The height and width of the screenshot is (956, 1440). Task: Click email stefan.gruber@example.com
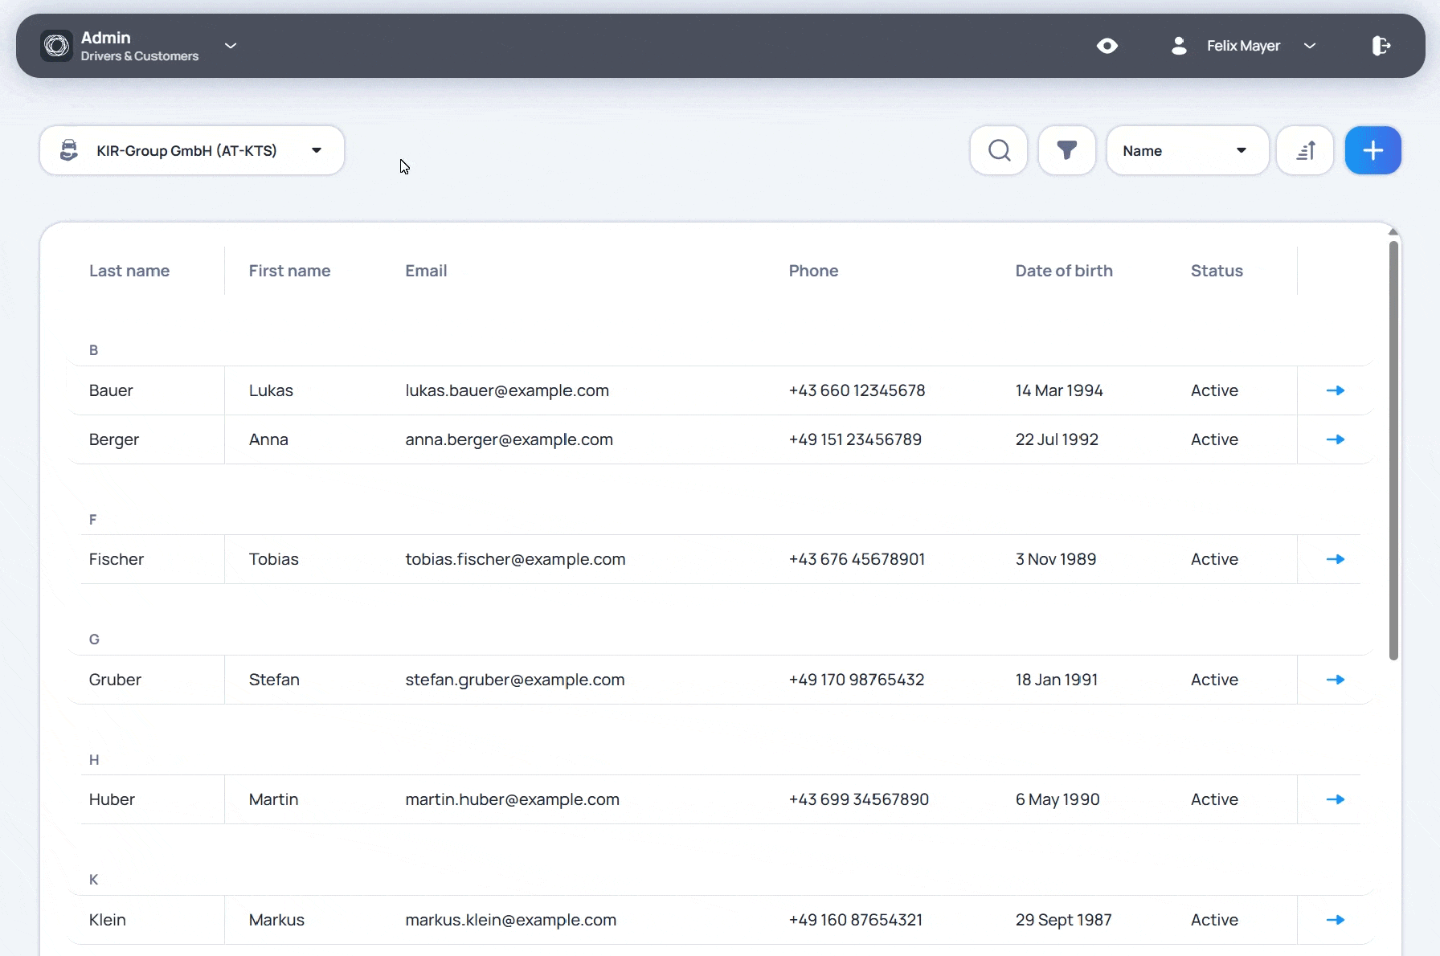[515, 680]
